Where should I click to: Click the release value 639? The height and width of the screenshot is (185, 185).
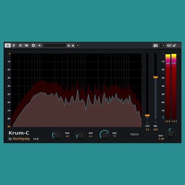pyautogui.click(x=155, y=129)
